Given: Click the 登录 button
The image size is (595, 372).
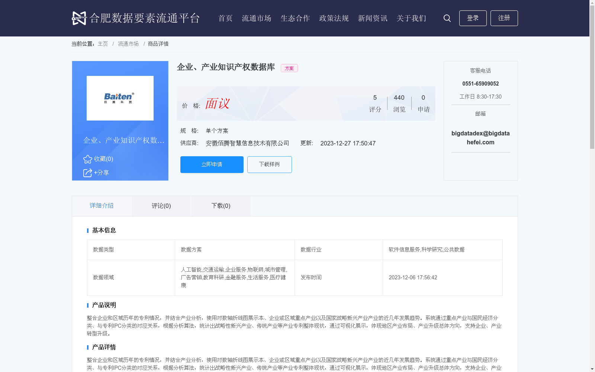Looking at the screenshot, I should point(473,18).
